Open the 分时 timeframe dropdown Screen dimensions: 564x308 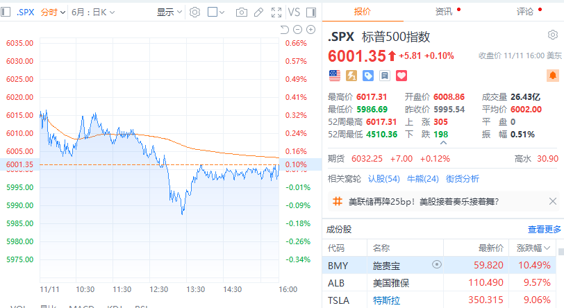(53, 12)
